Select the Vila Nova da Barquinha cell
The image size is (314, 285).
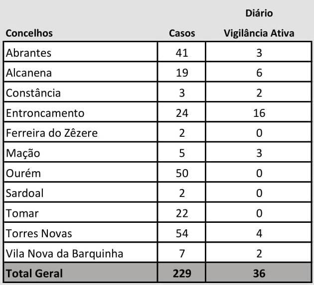click(x=81, y=253)
